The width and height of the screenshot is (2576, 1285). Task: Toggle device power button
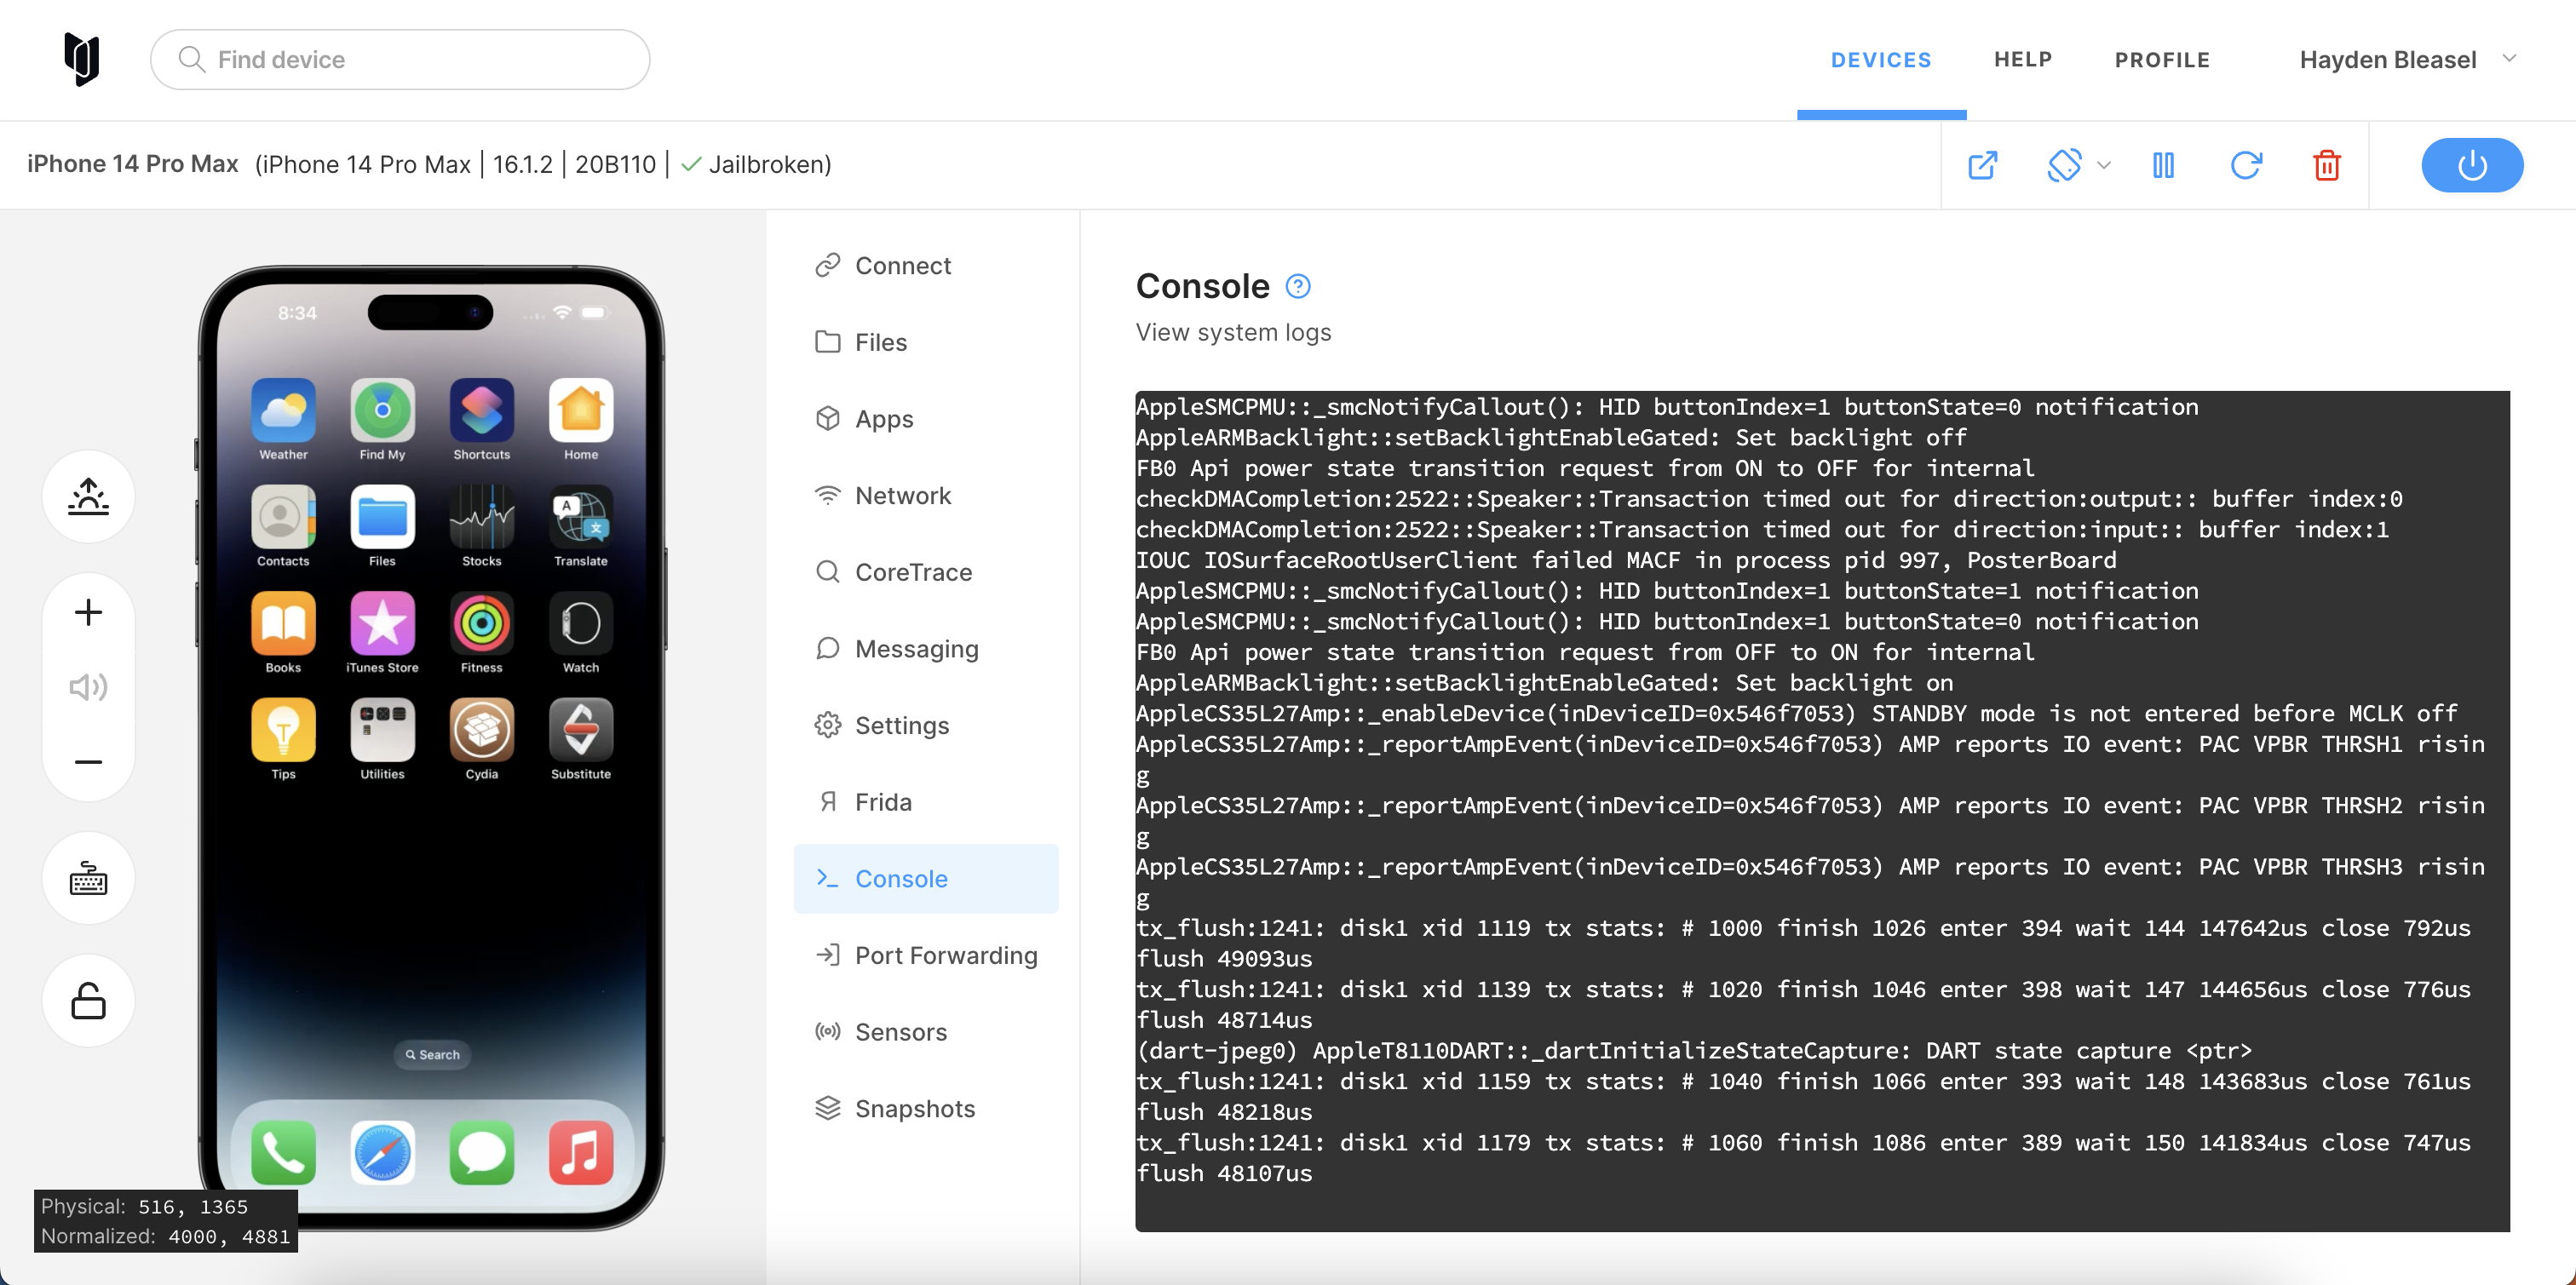pyautogui.click(x=2472, y=165)
